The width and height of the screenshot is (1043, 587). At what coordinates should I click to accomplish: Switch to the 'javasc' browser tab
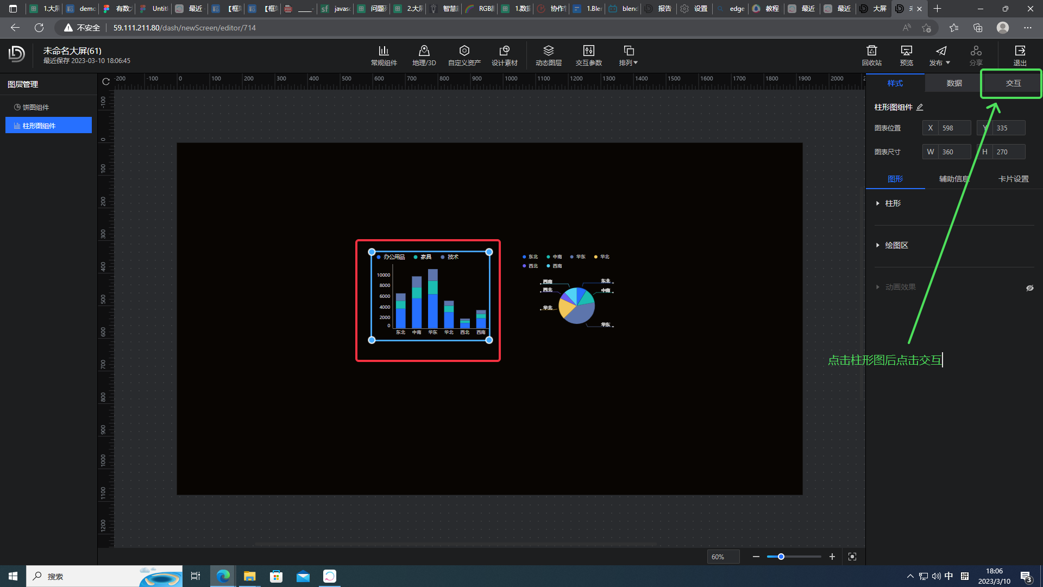click(x=336, y=9)
